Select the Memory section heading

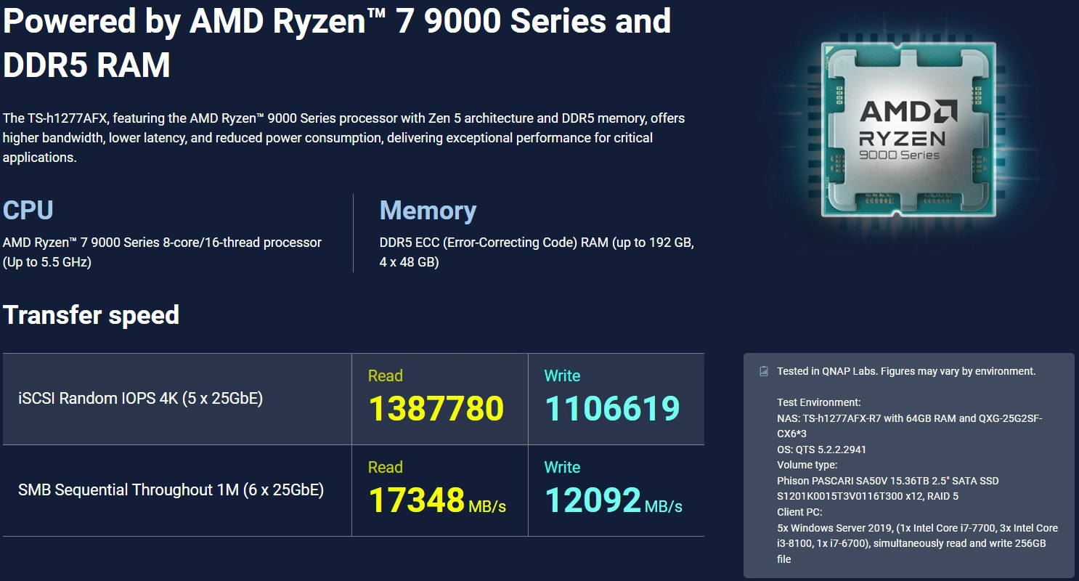tap(428, 211)
